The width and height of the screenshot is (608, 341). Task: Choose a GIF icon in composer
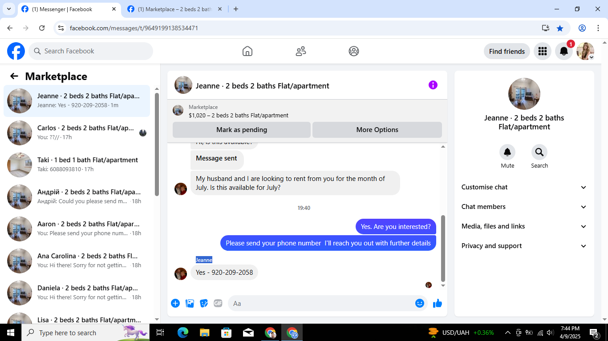(218, 303)
